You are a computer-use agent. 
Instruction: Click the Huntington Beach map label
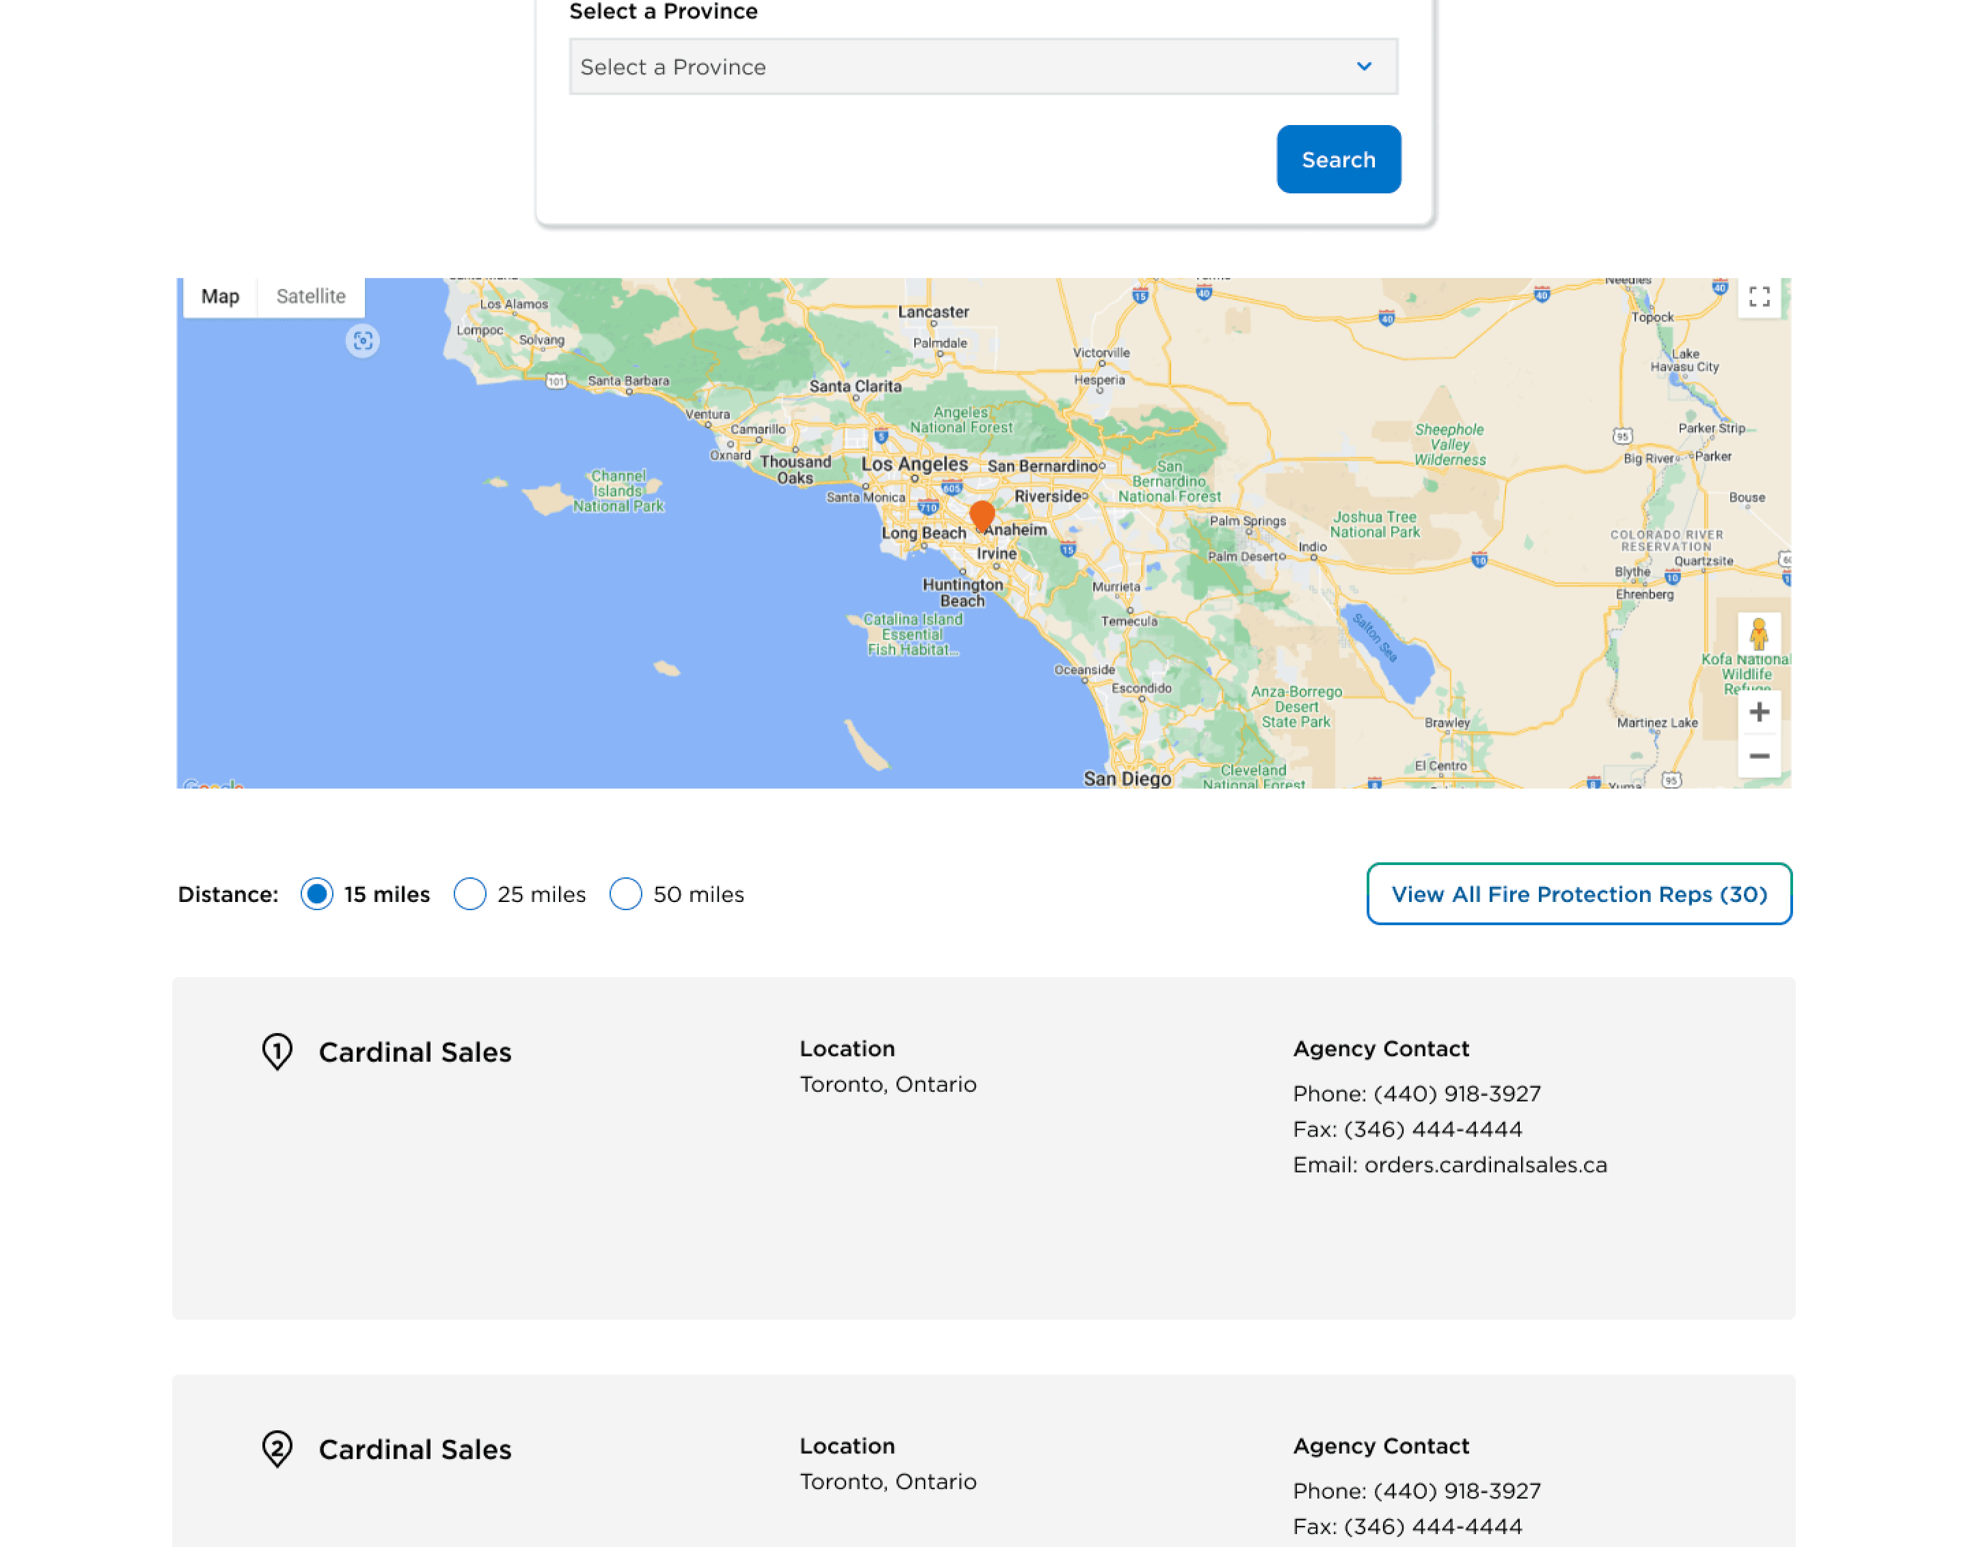pyautogui.click(x=962, y=592)
